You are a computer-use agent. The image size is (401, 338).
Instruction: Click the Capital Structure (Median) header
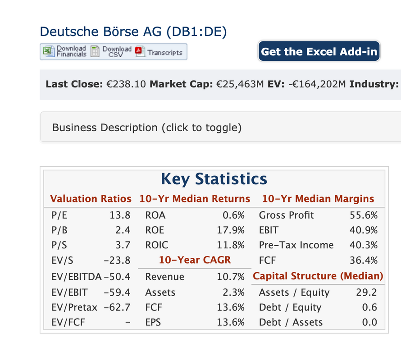coord(318,276)
